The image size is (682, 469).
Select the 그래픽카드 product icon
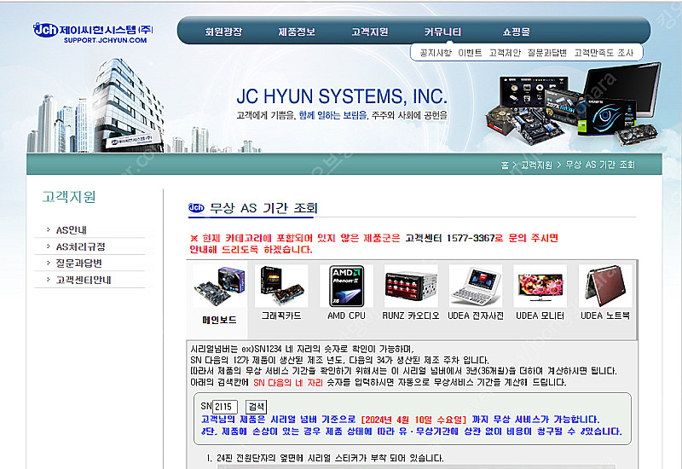281,286
